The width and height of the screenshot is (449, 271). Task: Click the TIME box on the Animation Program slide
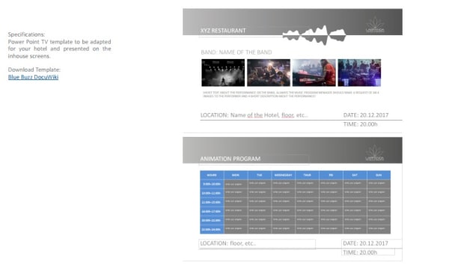[368, 252]
